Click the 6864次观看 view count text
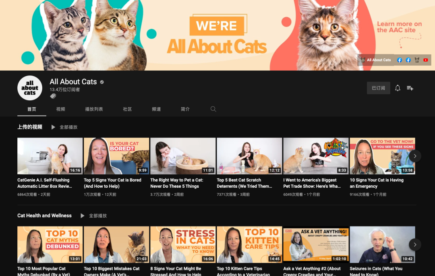The height and width of the screenshot is (276, 435). tap(27, 195)
